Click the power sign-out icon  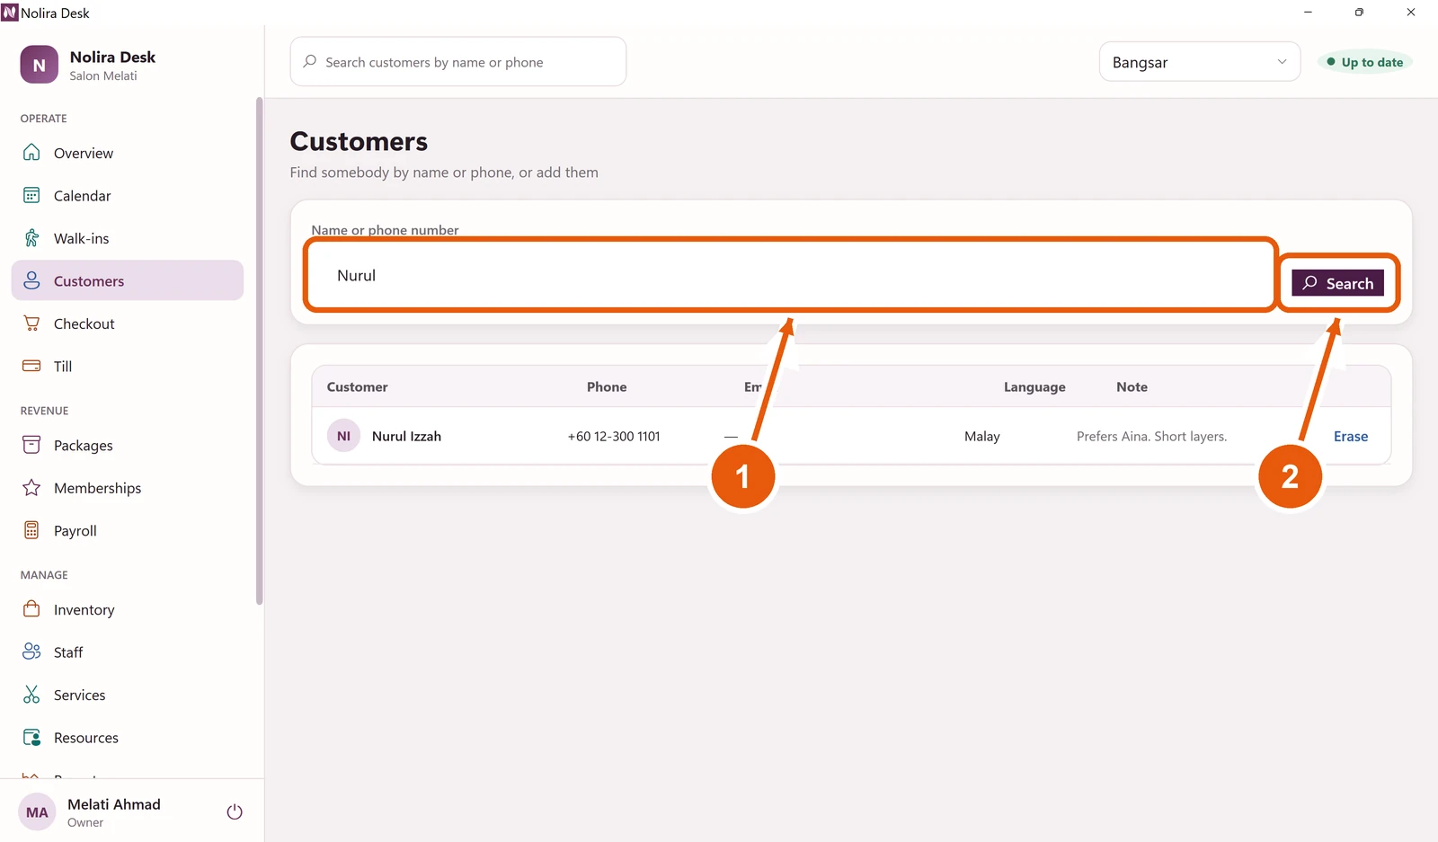click(x=235, y=811)
